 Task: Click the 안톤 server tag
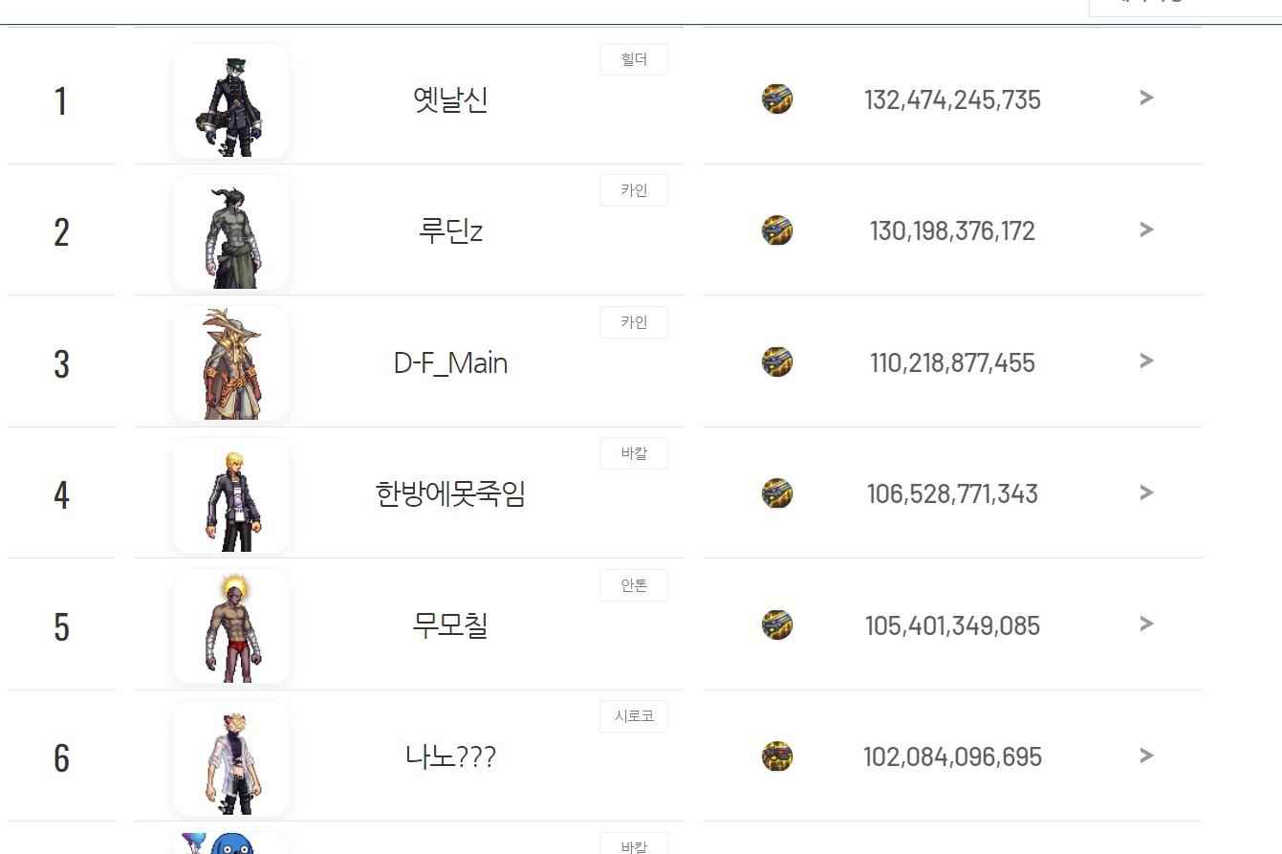[634, 585]
